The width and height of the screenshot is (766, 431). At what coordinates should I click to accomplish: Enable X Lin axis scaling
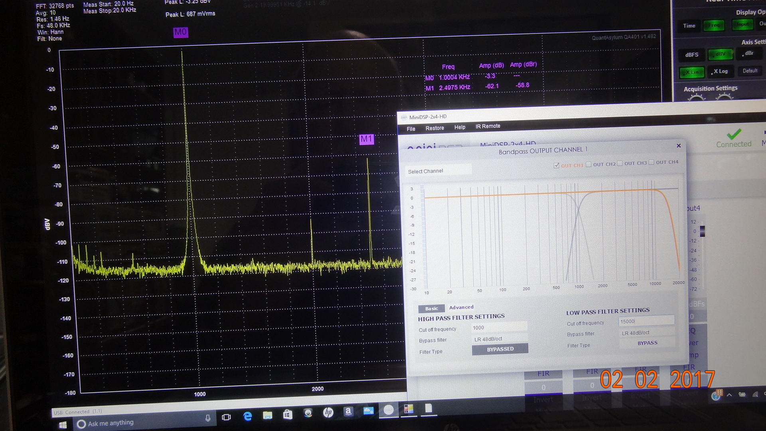coord(692,72)
